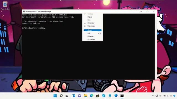Open the Windows Start menu
Viewport: 177px width, 99px height.
pos(55,96)
